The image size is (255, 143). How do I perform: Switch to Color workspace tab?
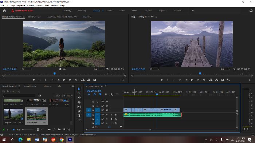point(109,11)
